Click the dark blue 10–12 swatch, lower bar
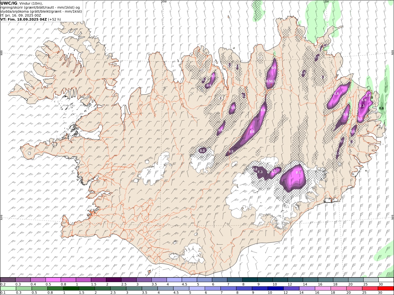 275,288
